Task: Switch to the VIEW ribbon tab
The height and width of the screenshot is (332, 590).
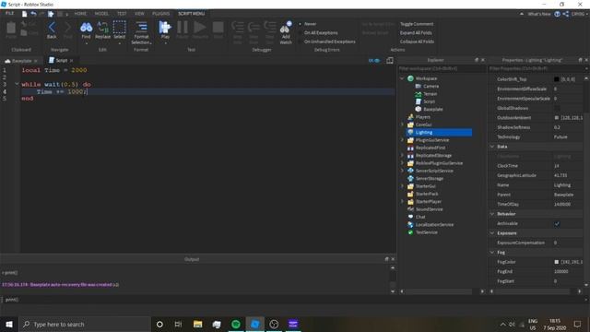Action: [x=139, y=14]
